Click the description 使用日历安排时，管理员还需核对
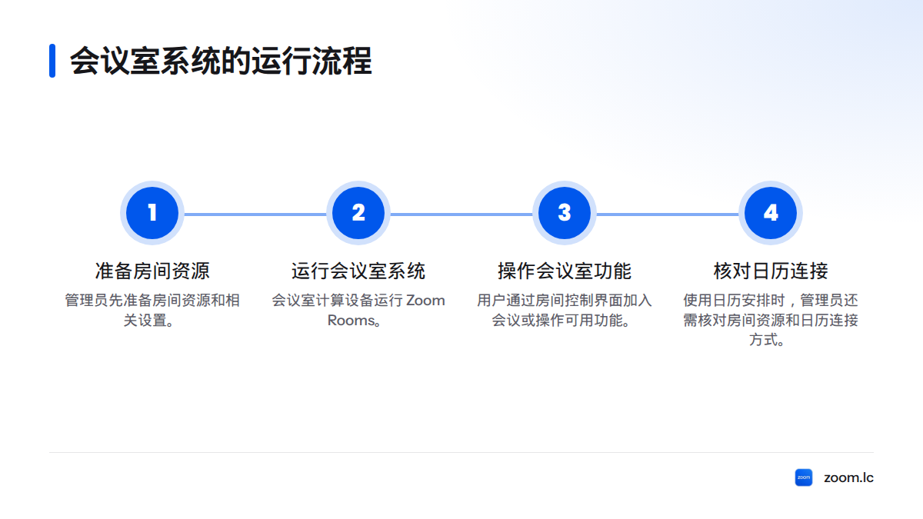Viewport: 923px width, 519px height. point(771,320)
